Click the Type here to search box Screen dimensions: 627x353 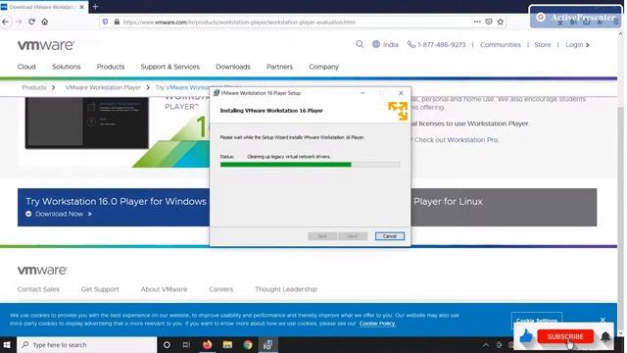tap(87, 344)
